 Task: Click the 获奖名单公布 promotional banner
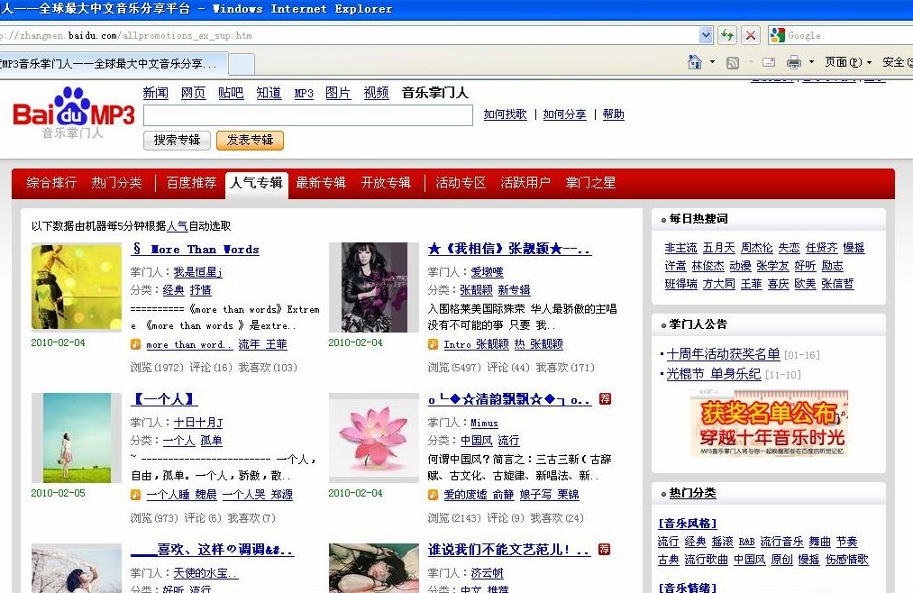[x=769, y=424]
